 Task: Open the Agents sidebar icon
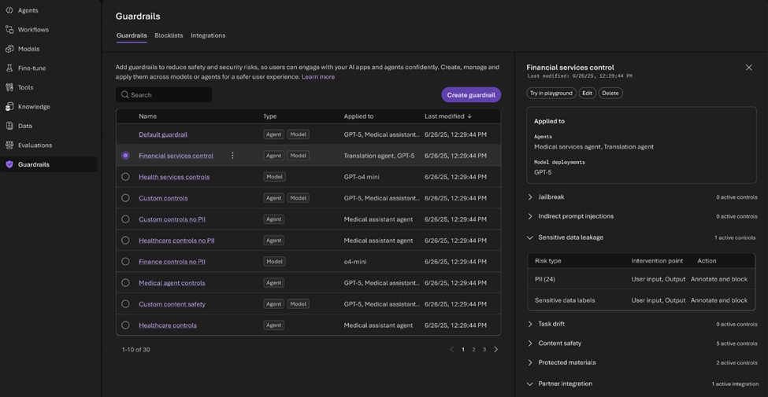coord(9,10)
